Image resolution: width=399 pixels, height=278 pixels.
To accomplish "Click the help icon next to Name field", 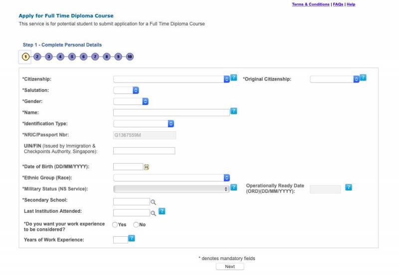I will tap(233, 111).
